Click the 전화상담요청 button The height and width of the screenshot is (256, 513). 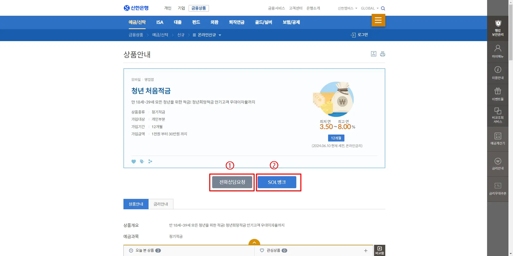(x=232, y=182)
